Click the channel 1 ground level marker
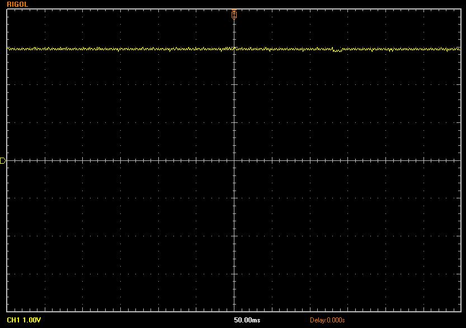The width and height of the screenshot is (466, 328). (x=3, y=160)
